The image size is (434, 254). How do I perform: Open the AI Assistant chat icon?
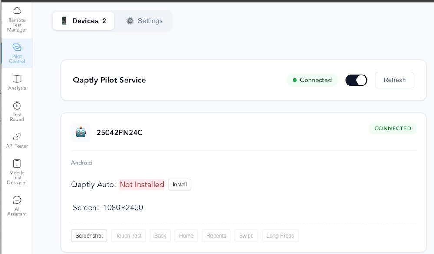[17, 200]
